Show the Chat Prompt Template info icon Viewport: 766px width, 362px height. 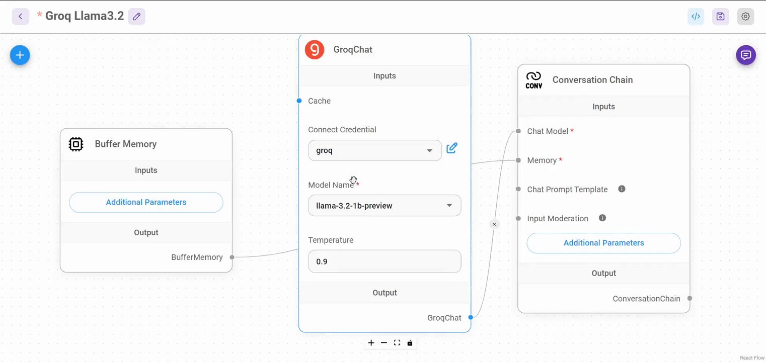622,189
